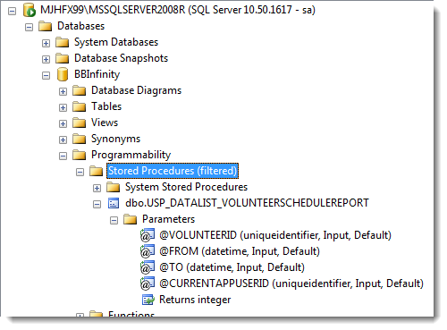The width and height of the screenshot is (447, 330).
Task: Expand the Synonyms node
Action: [x=63, y=140]
